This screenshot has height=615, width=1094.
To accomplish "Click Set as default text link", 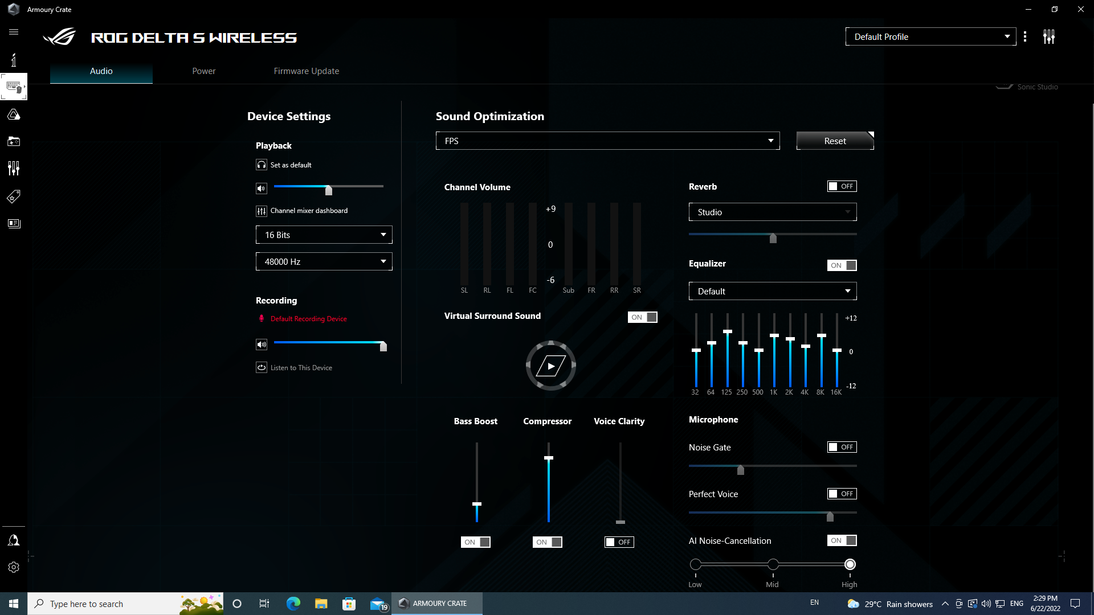I will point(291,165).
